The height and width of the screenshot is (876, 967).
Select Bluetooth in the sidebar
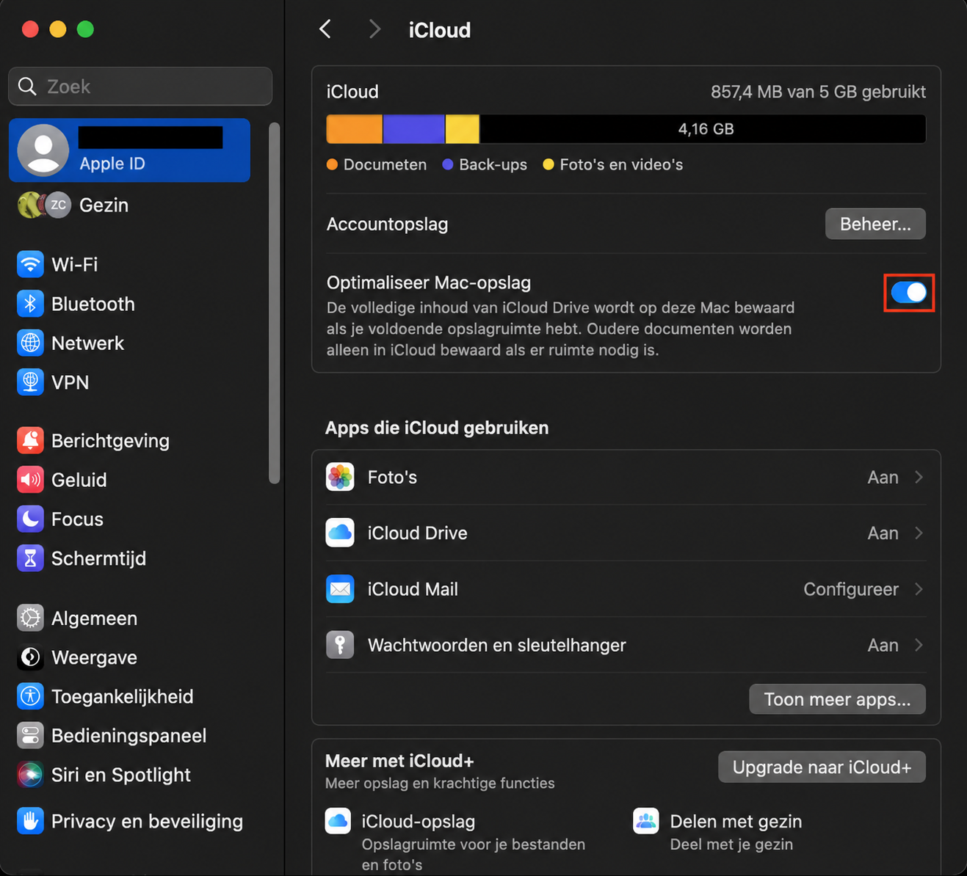click(129, 304)
